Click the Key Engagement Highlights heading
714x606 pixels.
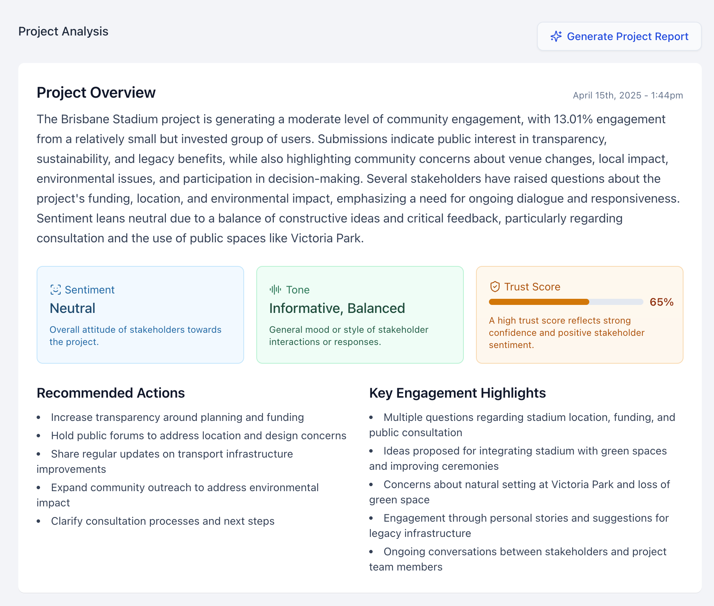(x=457, y=393)
